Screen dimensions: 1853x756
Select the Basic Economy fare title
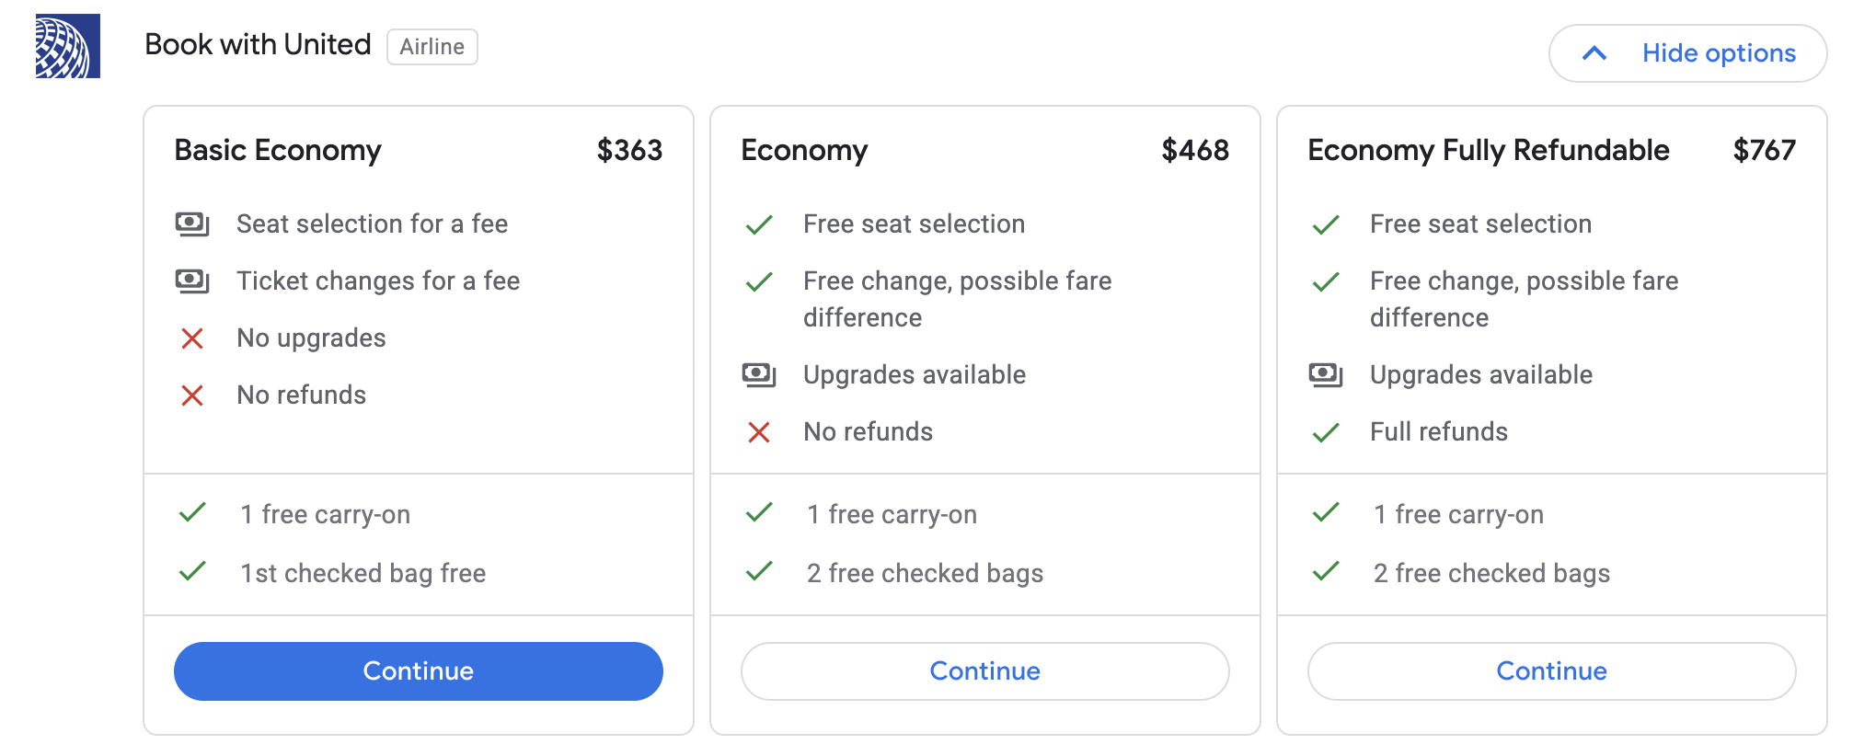tap(278, 150)
